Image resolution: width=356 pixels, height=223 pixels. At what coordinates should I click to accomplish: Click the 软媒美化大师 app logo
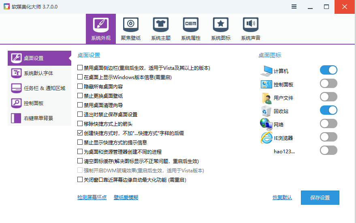point(6,6)
